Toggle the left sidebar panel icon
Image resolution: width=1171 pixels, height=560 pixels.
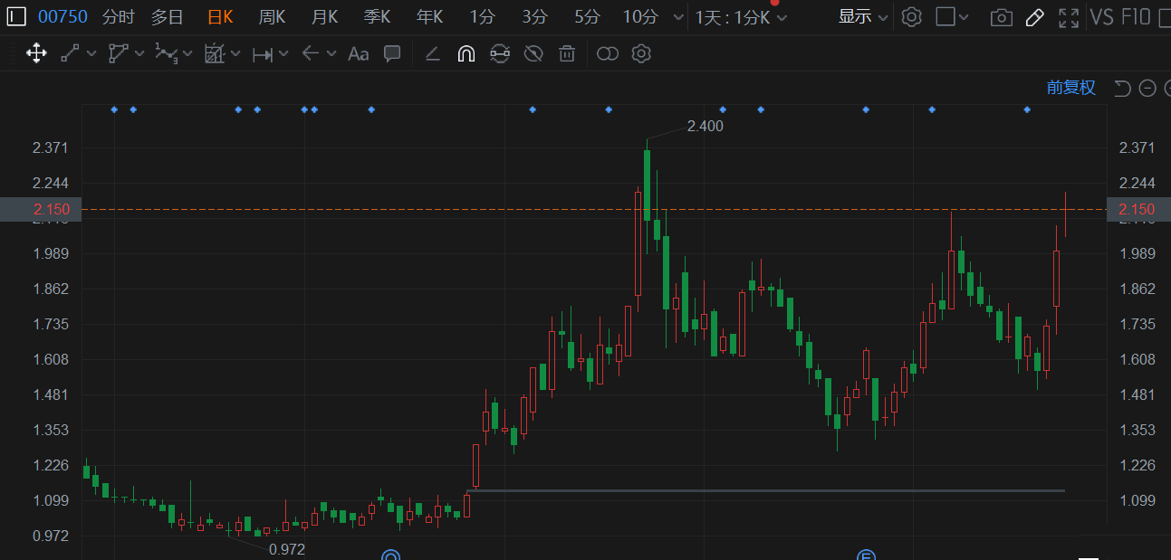coord(15,16)
